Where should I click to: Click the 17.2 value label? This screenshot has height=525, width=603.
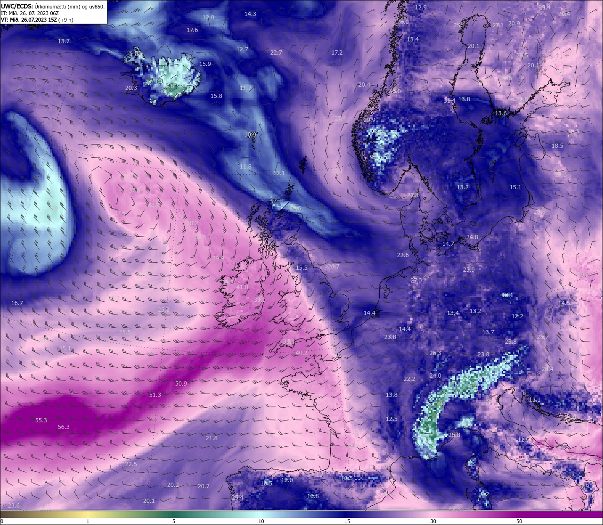coord(337,52)
